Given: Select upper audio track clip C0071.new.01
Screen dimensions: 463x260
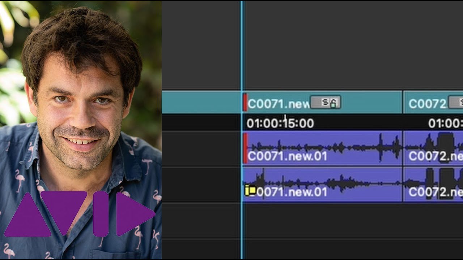Looking at the screenshot, I should (x=322, y=148).
